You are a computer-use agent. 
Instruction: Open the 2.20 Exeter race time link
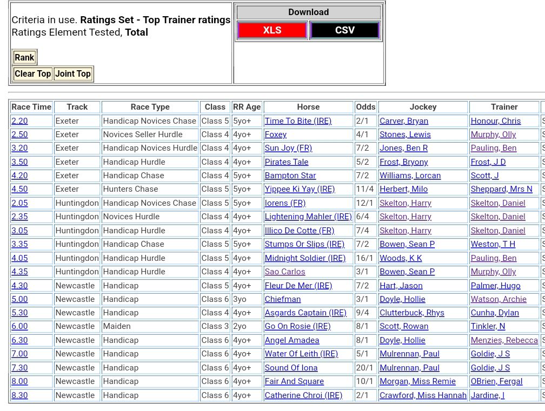coord(19,121)
